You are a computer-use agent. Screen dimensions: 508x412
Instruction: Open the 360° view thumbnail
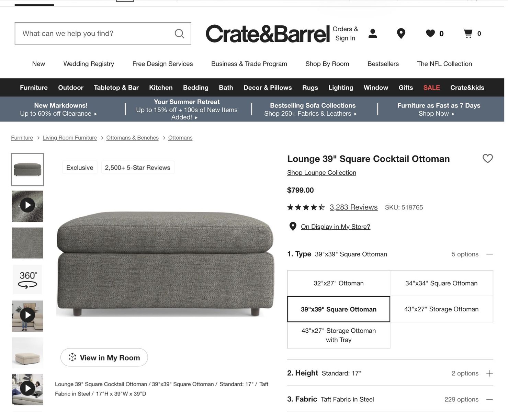click(x=27, y=279)
